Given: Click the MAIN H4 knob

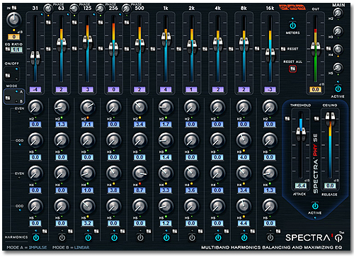Looking at the screenshot, I should coord(338,50).
